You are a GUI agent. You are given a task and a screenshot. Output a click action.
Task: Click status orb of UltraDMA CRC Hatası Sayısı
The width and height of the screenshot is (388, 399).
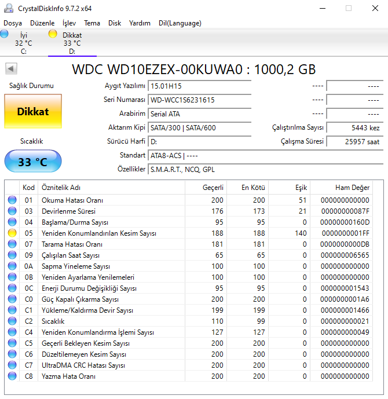pos(12,365)
